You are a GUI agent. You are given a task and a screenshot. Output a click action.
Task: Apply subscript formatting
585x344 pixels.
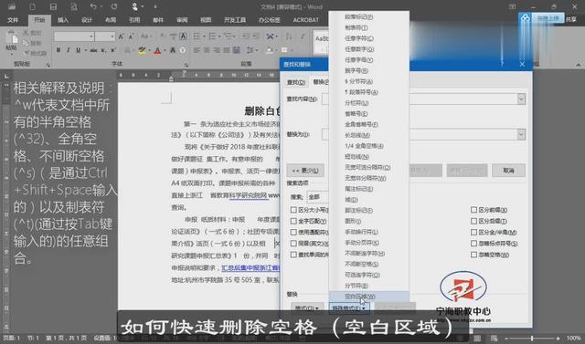tap(103, 50)
